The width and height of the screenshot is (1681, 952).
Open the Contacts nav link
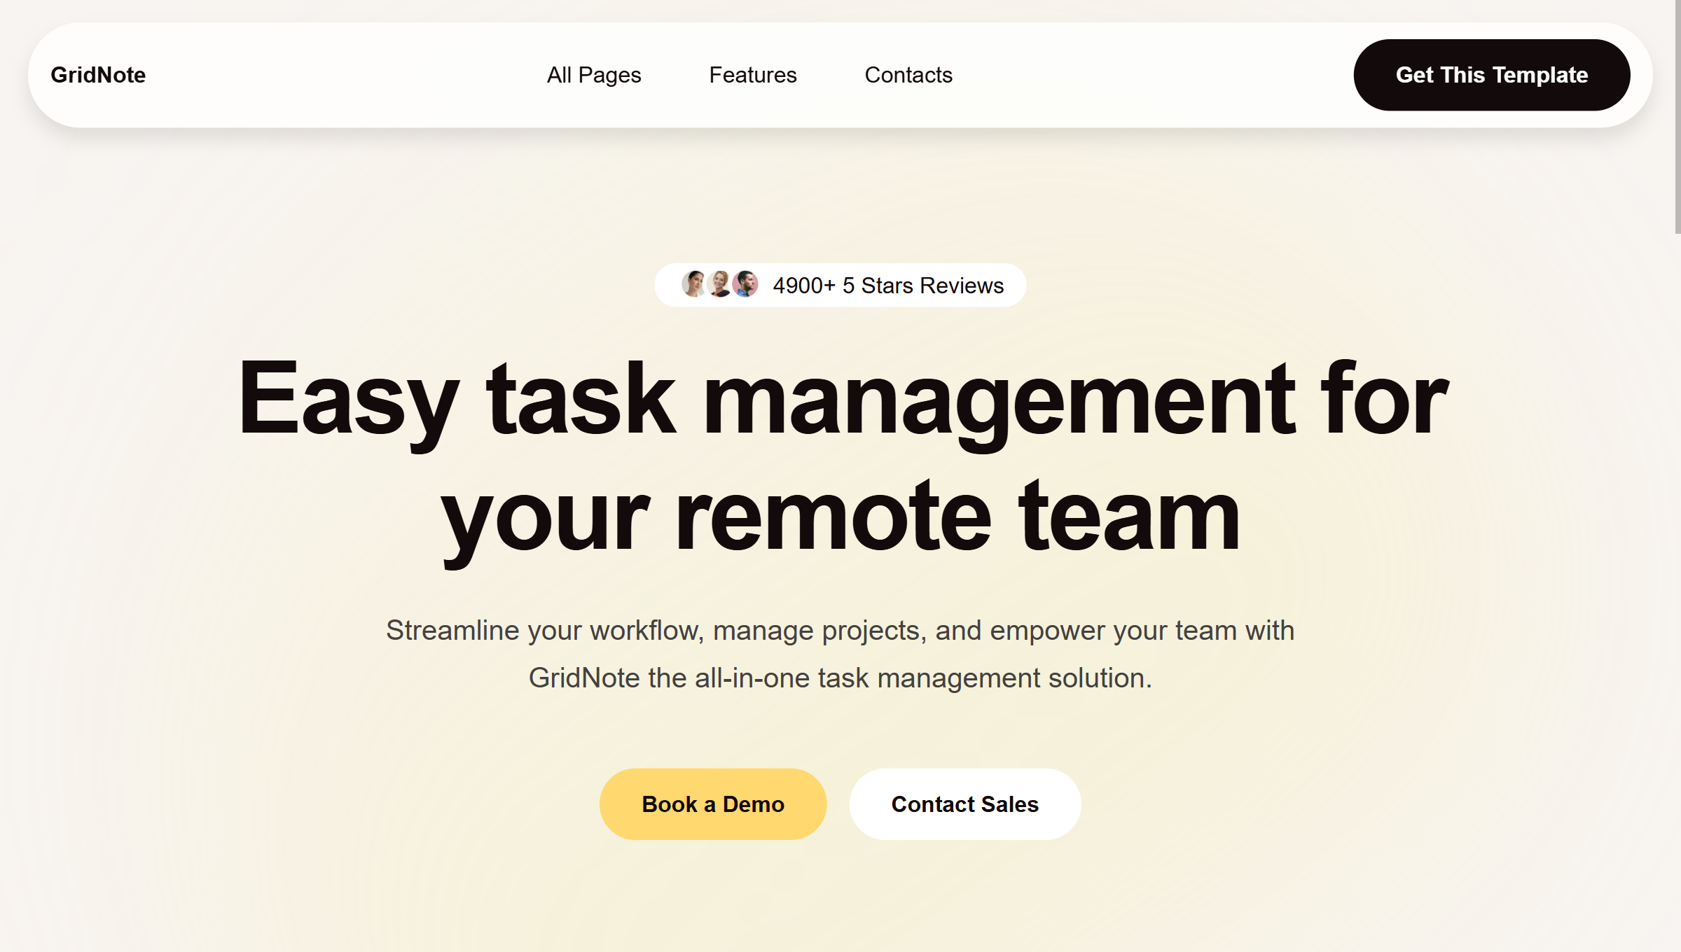tap(908, 75)
